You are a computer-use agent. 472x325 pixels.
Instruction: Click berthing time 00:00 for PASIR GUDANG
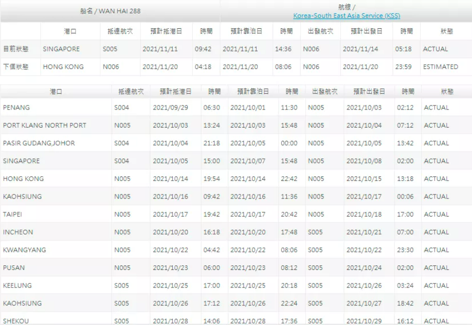pos(289,143)
